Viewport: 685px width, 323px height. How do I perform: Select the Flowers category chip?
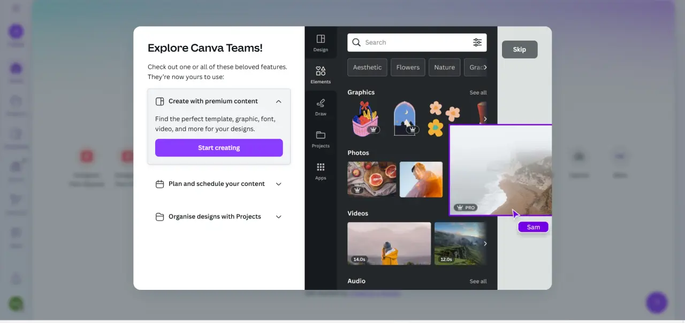tap(408, 67)
